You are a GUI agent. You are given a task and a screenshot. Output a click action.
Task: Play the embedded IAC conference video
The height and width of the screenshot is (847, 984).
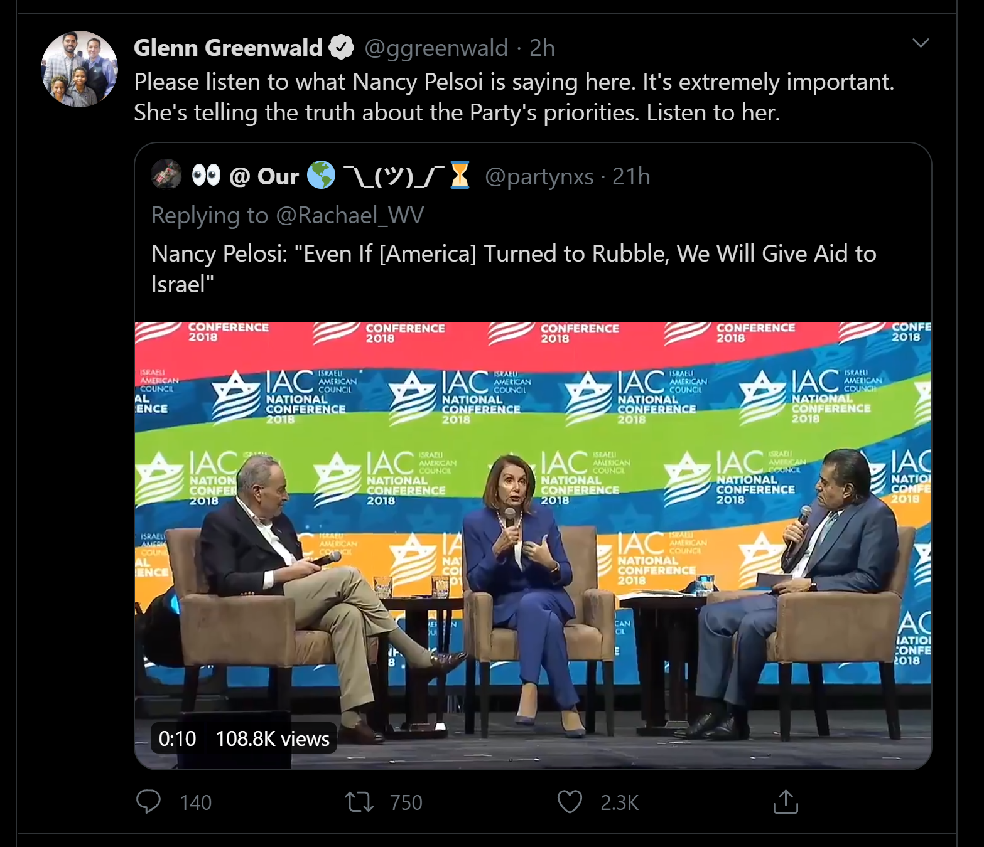tap(533, 545)
